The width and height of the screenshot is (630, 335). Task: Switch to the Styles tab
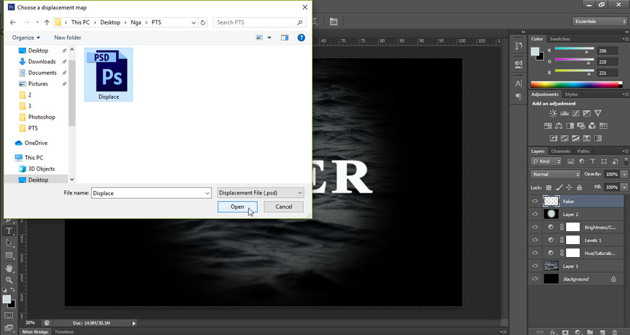click(571, 94)
